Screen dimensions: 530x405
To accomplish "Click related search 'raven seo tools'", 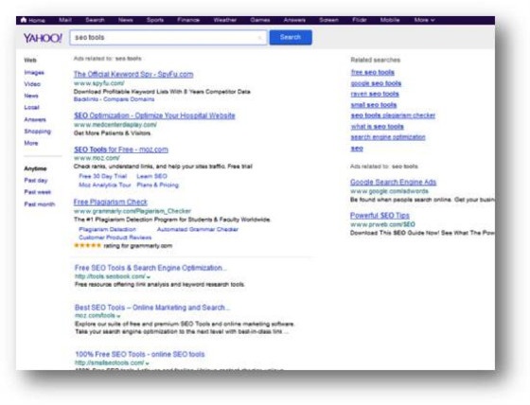I will pos(375,94).
